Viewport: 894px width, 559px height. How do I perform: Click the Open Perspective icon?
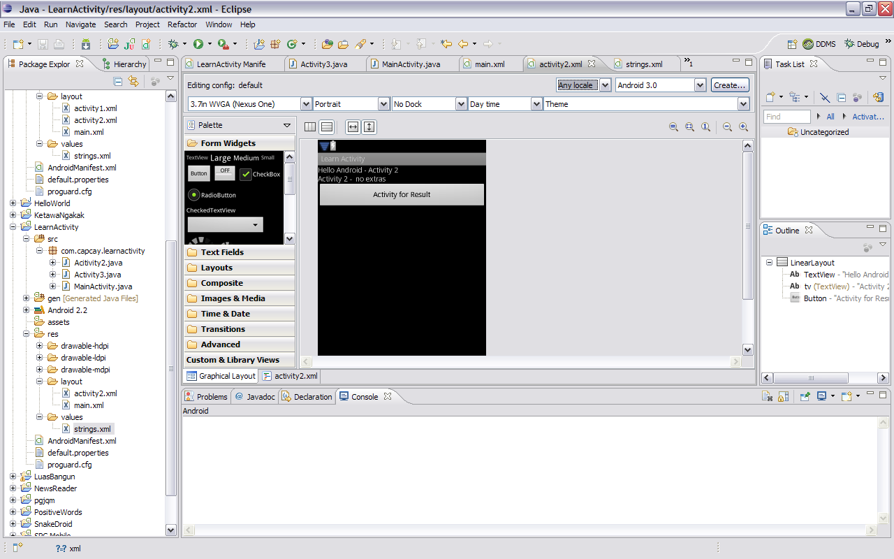793,44
